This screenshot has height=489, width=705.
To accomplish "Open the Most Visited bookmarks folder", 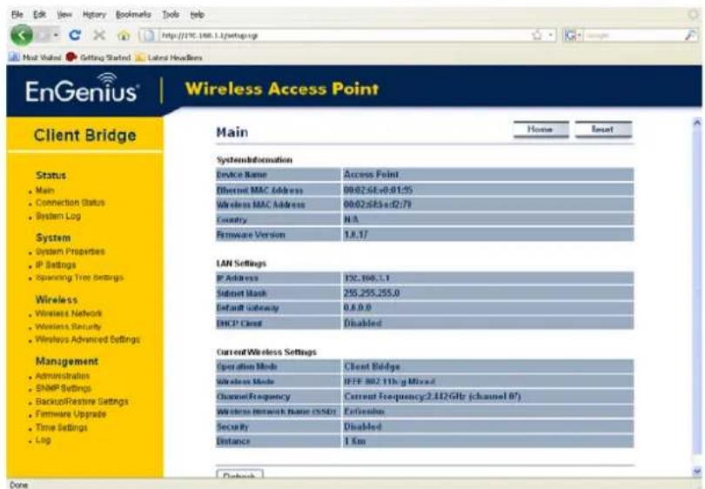I will (x=35, y=57).
